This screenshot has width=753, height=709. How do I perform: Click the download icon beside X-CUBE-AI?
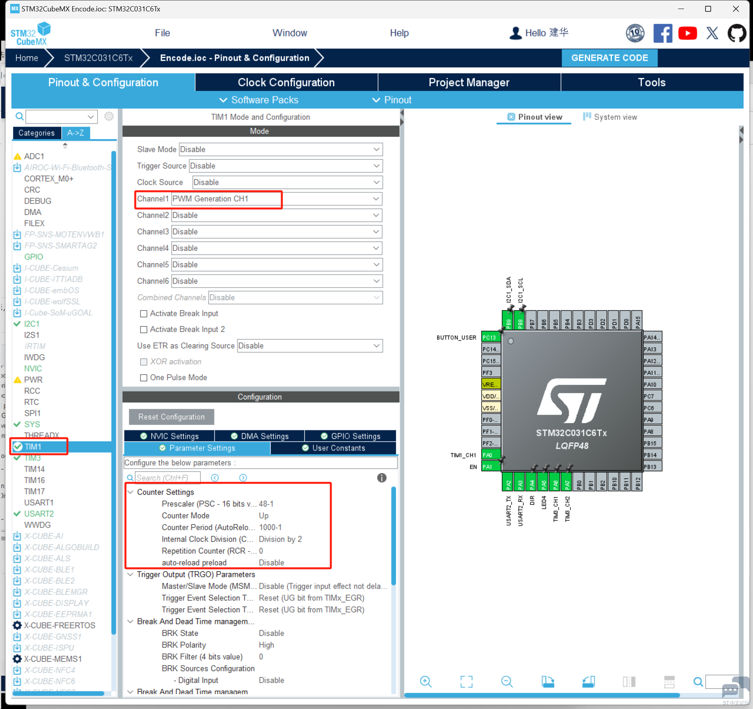pyautogui.click(x=17, y=536)
